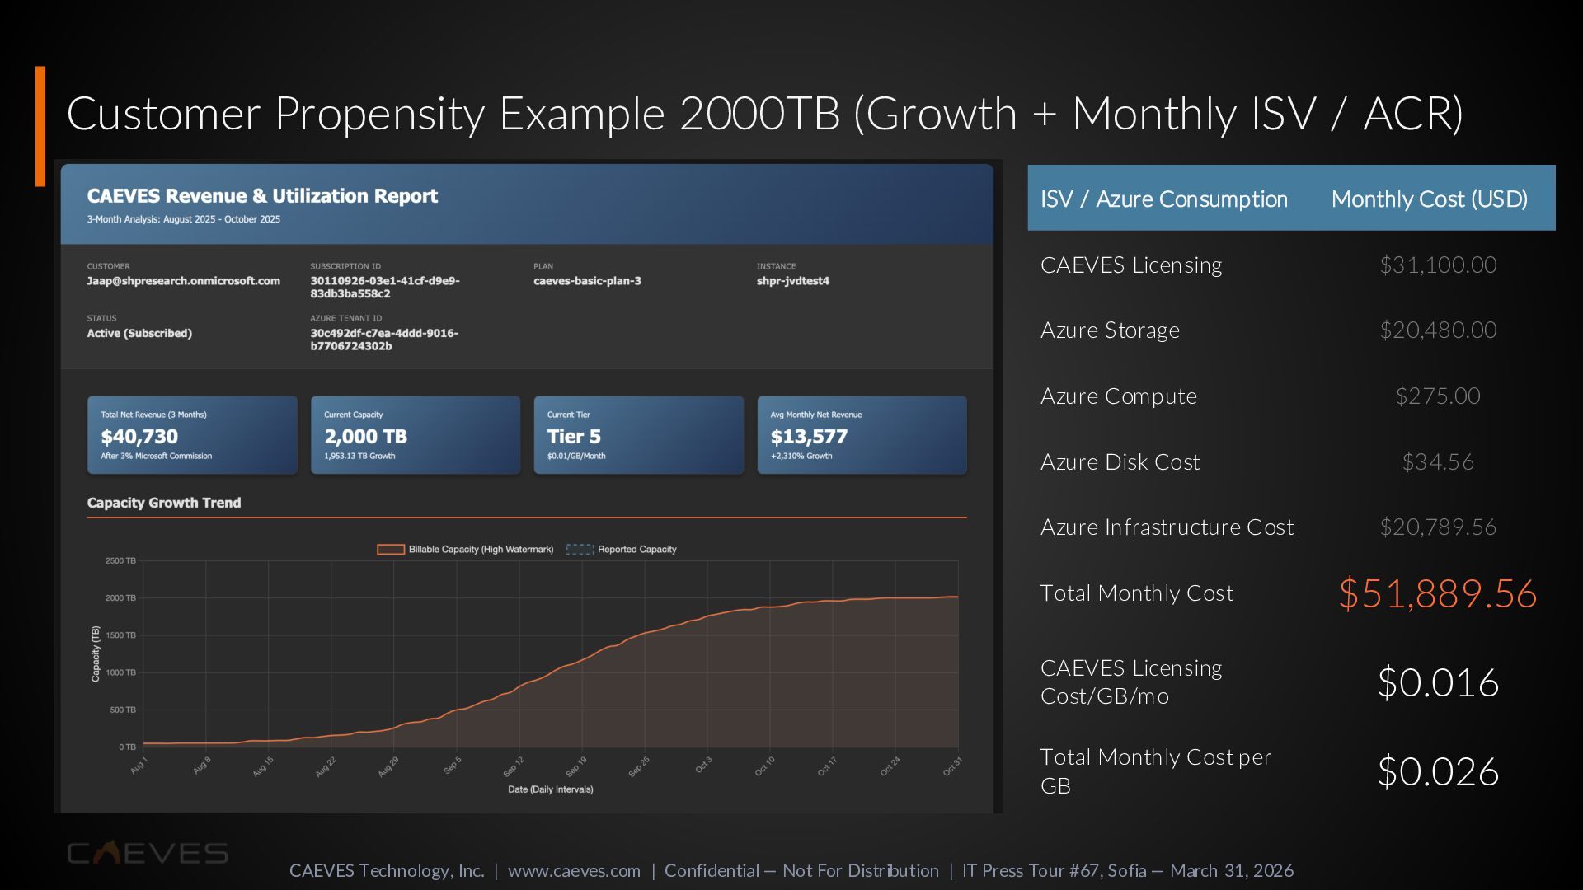Open the www.caeves.com footer link
This screenshot has width=1583, height=890.
pyautogui.click(x=574, y=871)
